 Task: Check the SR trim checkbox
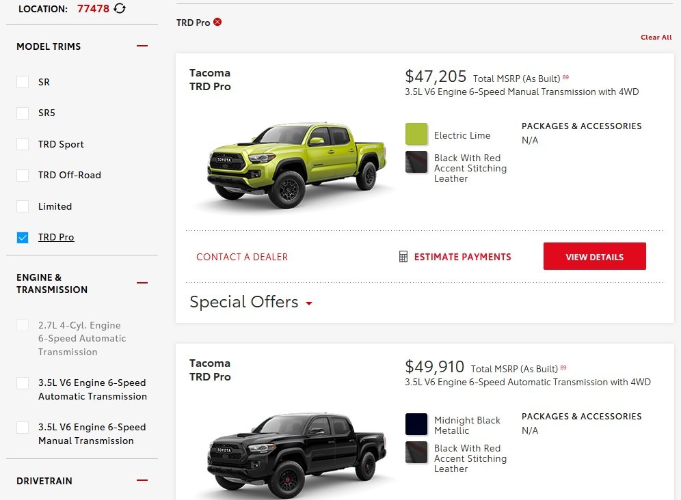[23, 82]
